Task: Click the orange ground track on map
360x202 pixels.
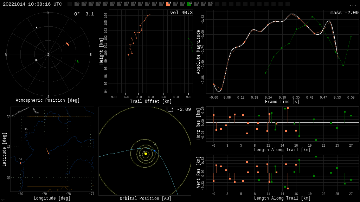Action: pyautogui.click(x=47, y=151)
